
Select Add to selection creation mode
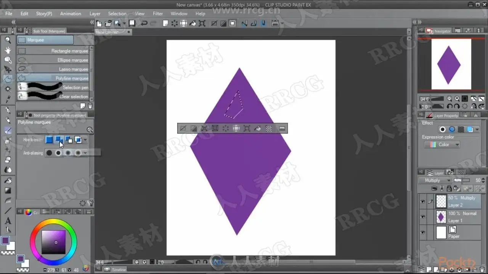point(59,140)
